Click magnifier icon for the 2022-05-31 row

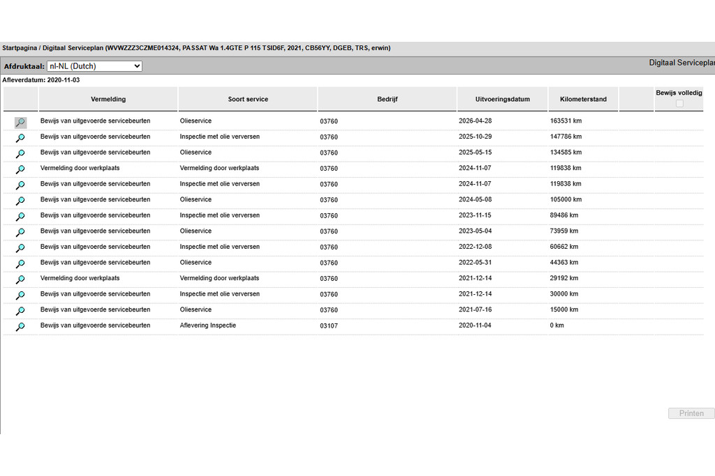click(x=20, y=264)
